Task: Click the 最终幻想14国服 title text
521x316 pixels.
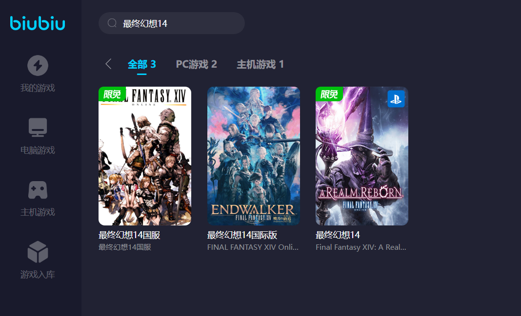Action: (x=129, y=235)
